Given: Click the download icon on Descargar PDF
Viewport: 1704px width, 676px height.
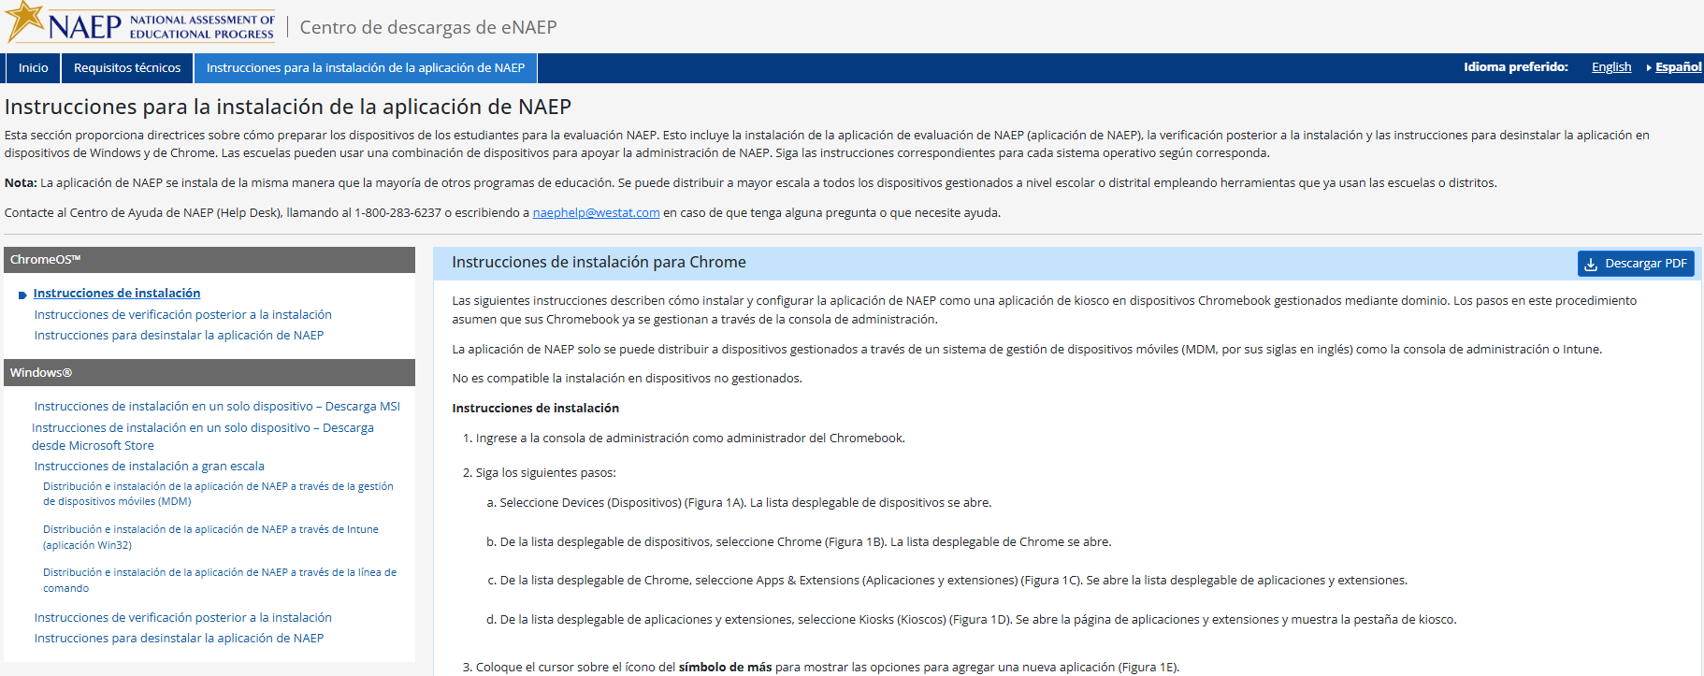Looking at the screenshot, I should coord(1591,265).
